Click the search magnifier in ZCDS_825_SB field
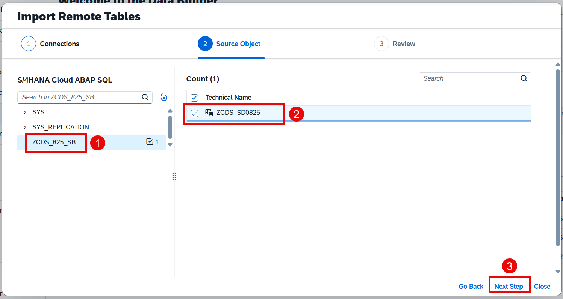Viewport: 563px width, 299px height. 145,97
